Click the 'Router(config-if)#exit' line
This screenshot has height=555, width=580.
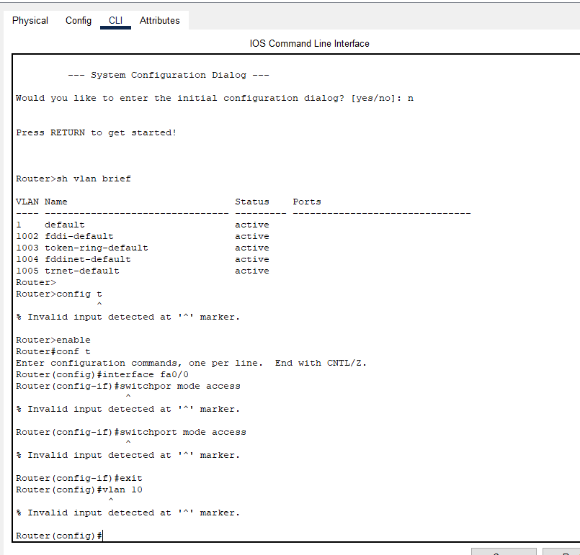79,478
